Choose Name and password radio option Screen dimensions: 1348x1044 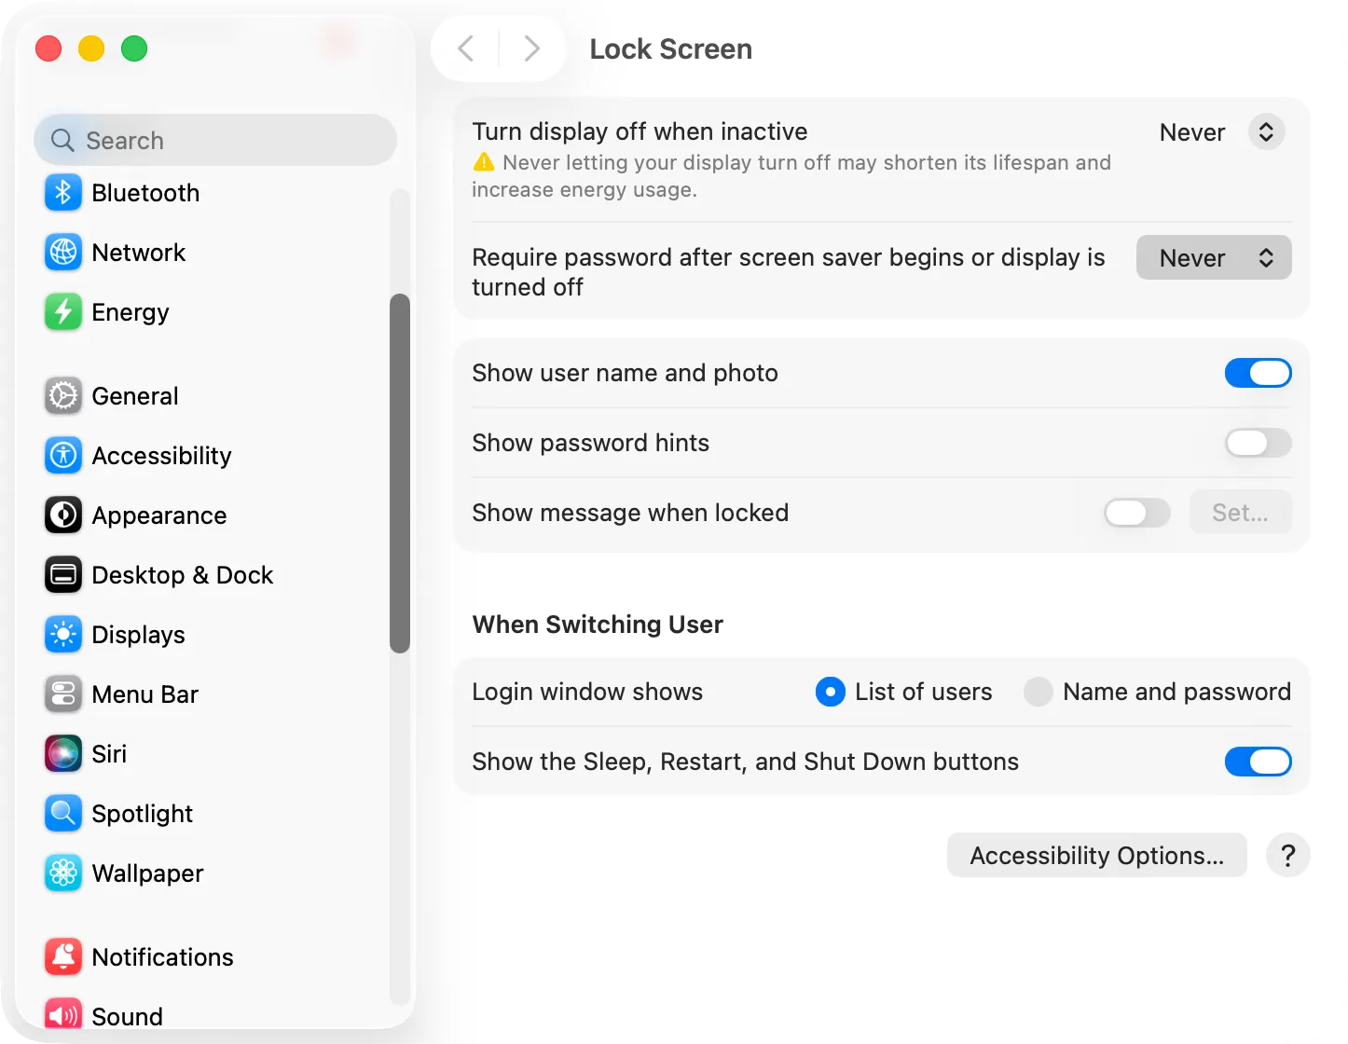pos(1038,692)
